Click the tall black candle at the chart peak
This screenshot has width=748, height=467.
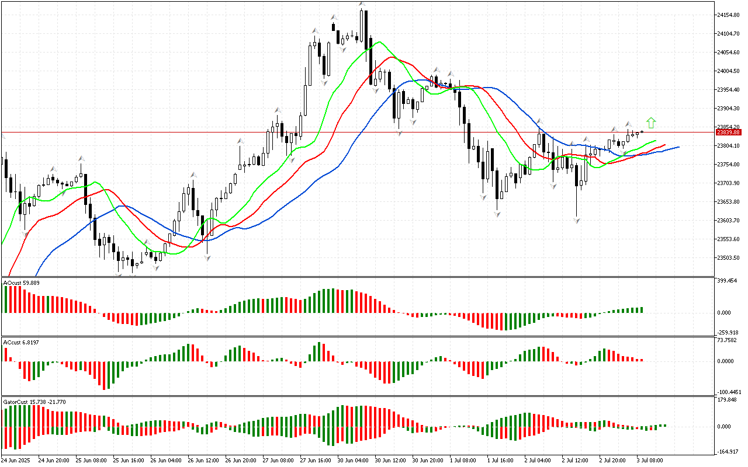pyautogui.click(x=366, y=29)
